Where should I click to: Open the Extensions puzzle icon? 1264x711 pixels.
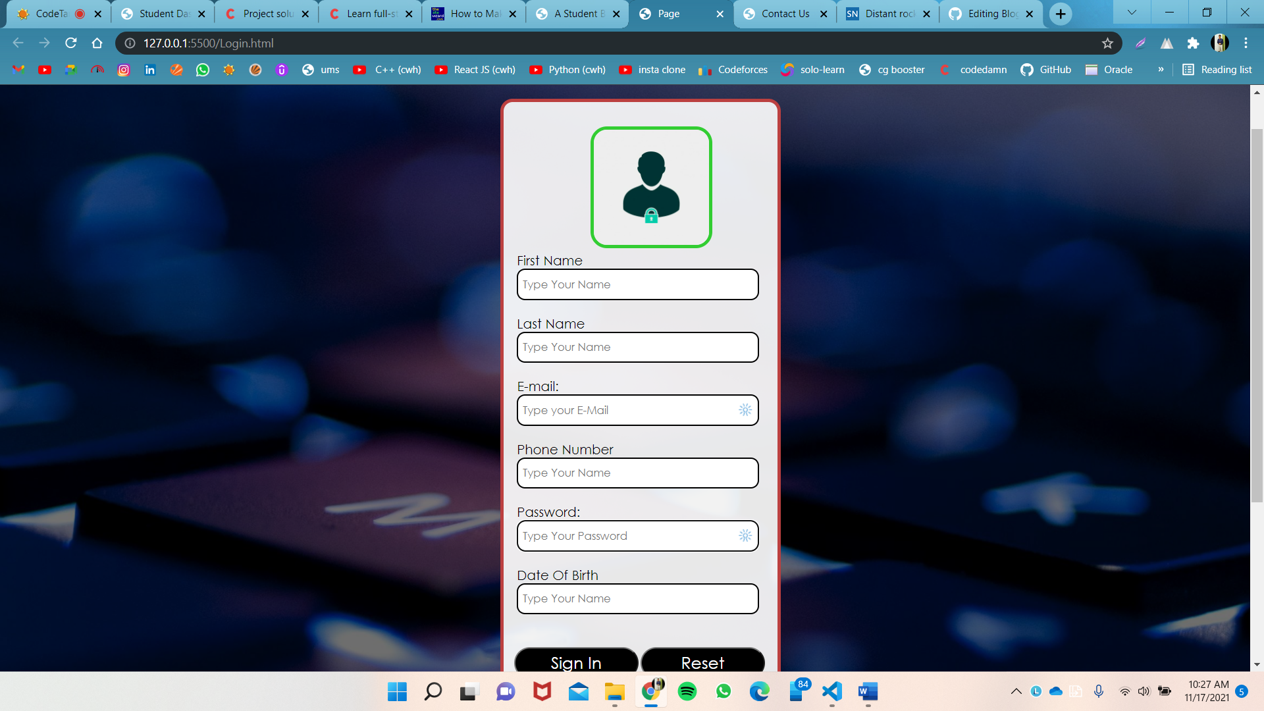click(1193, 43)
